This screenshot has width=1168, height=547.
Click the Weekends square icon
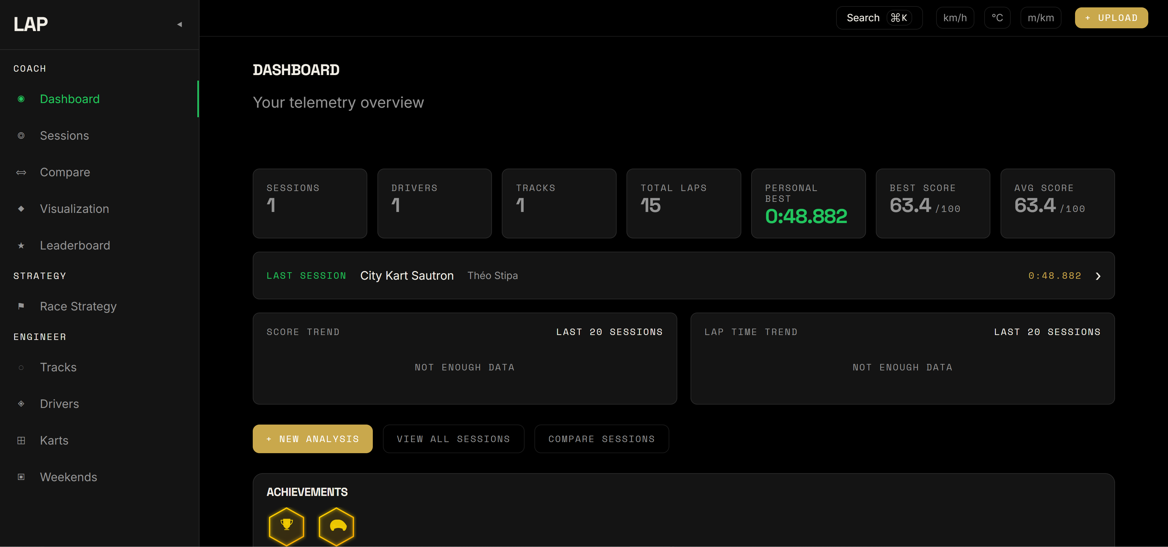coord(21,477)
